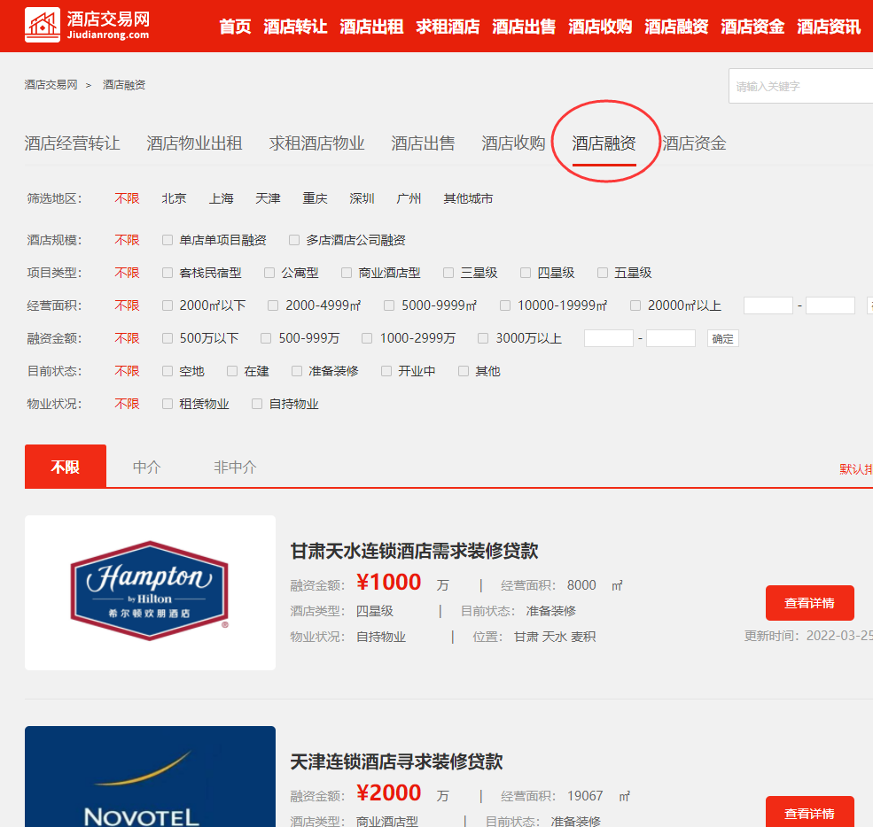
Task: Check the 开业中 status checkbox
Action: (386, 372)
